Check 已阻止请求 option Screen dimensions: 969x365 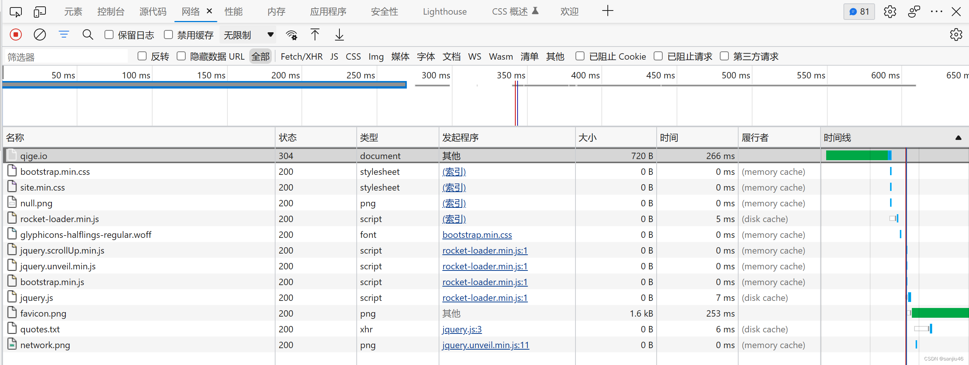[658, 56]
